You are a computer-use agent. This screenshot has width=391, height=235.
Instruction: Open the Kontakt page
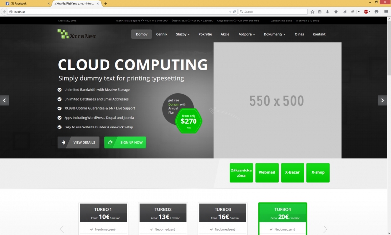(319, 34)
